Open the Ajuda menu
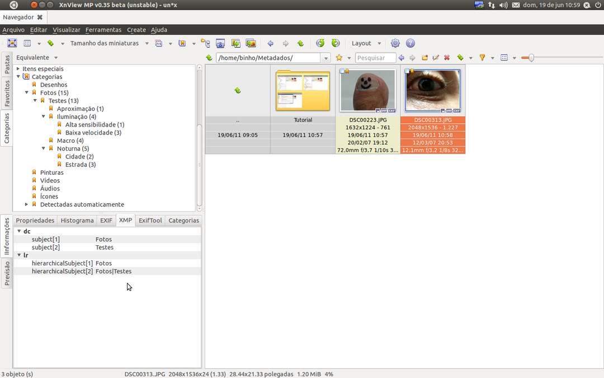The width and height of the screenshot is (604, 378). 159,30
